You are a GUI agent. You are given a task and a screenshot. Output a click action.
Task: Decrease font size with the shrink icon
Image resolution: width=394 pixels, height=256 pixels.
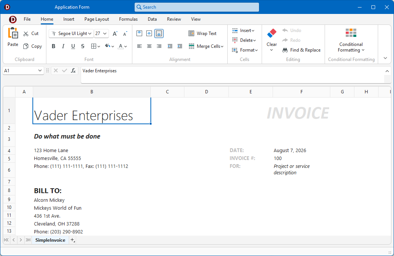pyautogui.click(x=125, y=34)
